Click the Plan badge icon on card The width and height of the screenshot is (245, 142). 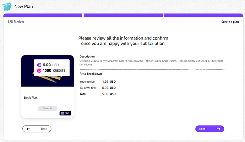coord(62,113)
